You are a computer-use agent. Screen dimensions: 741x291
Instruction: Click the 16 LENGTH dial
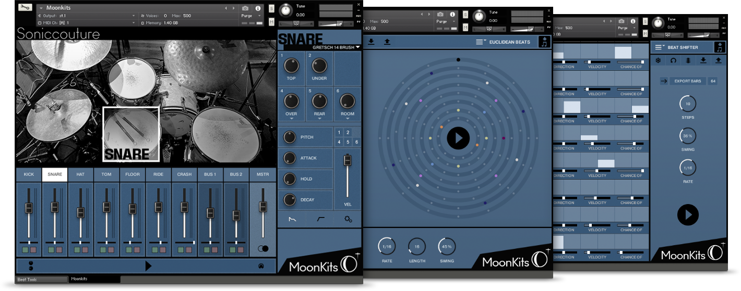(417, 246)
